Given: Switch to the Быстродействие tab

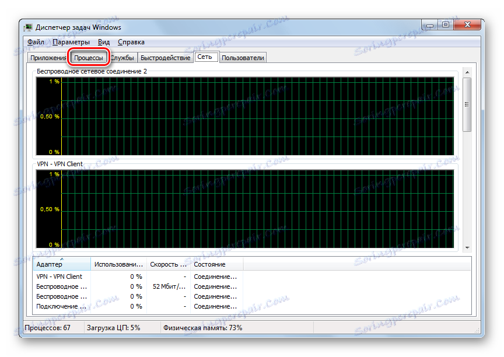Looking at the screenshot, I should coord(165,58).
